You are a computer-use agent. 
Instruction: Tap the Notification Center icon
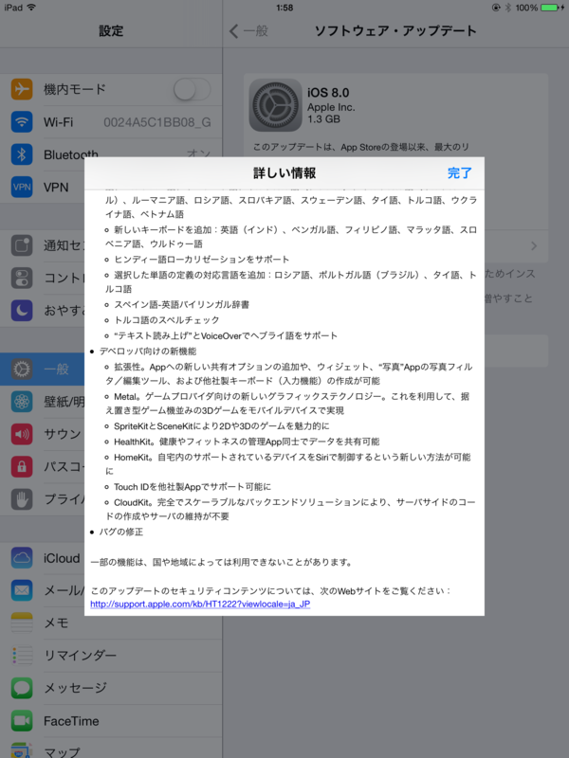(22, 245)
